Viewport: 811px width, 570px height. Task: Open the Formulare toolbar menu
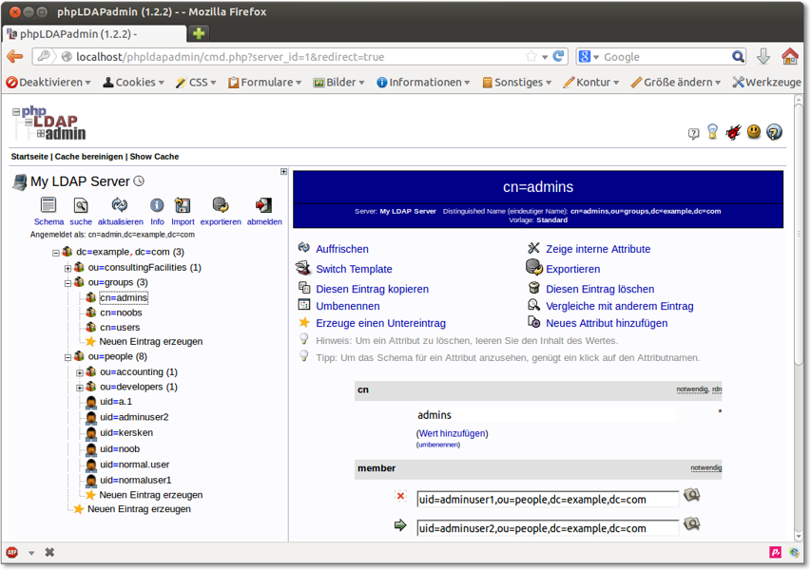266,83
